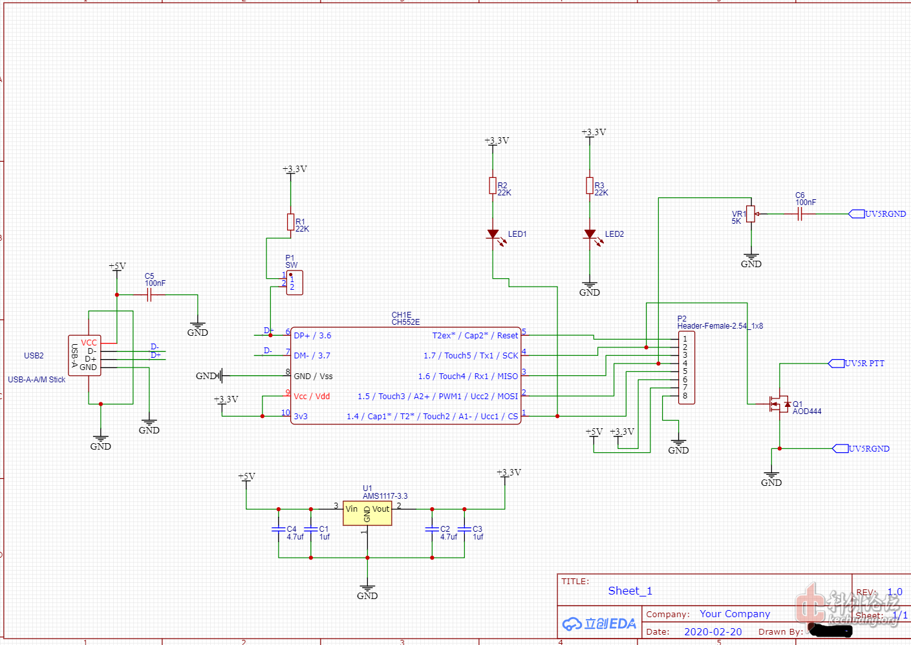Click the P1 SW switch component
911x645 pixels.
coord(294,283)
